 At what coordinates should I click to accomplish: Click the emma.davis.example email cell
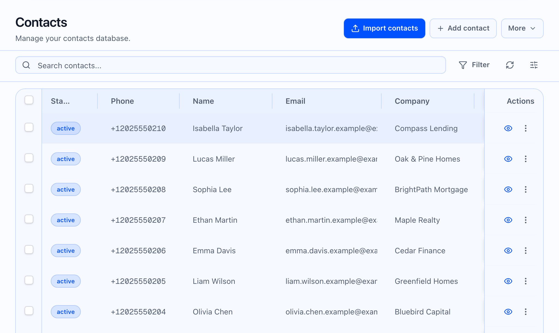pyautogui.click(x=331, y=251)
